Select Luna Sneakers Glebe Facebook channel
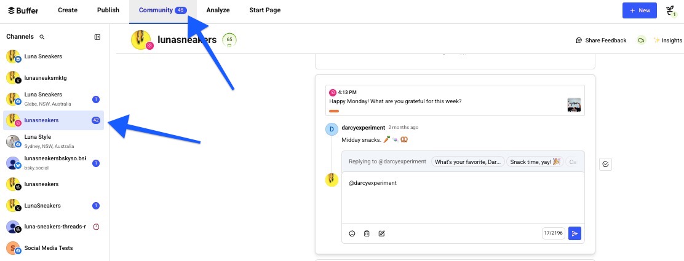The width and height of the screenshot is (684, 261). [x=54, y=99]
